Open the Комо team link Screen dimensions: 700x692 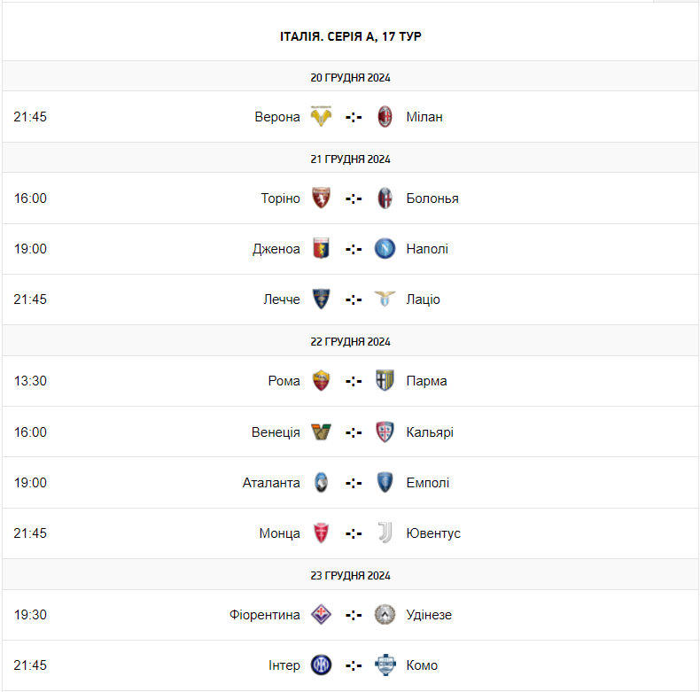point(422,665)
